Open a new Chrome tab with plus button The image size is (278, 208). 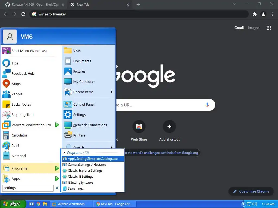[138, 5]
